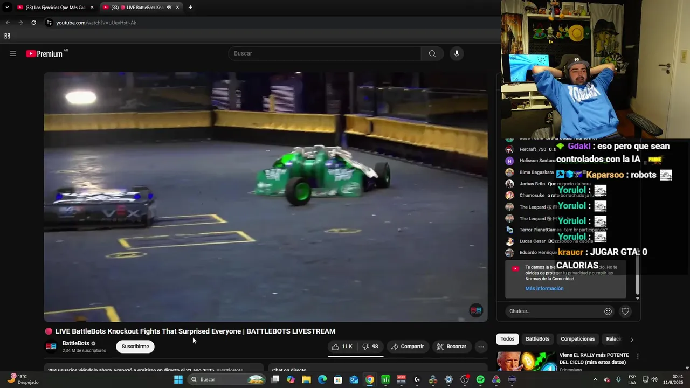Click the Windows taskbar Buscar search box
This screenshot has width=690, height=388.
227,379
